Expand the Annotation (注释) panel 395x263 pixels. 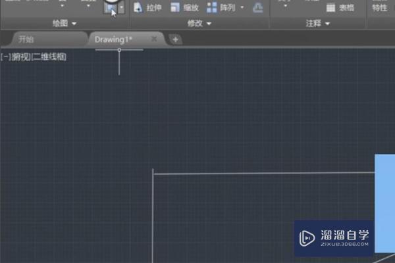[x=318, y=24]
